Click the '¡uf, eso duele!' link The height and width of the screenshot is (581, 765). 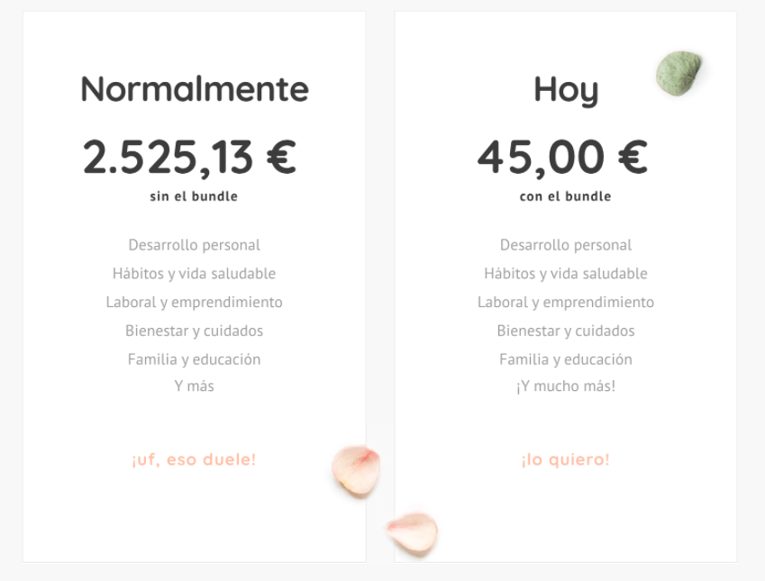tap(194, 459)
